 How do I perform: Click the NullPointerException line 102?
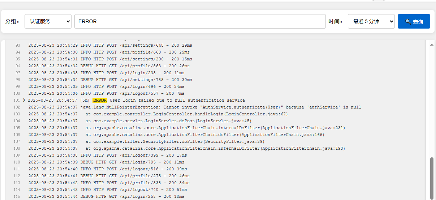(195, 107)
